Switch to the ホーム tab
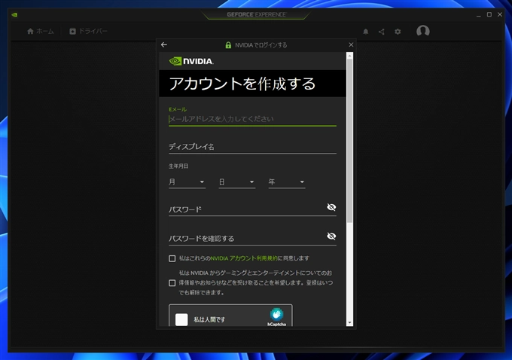 point(41,31)
